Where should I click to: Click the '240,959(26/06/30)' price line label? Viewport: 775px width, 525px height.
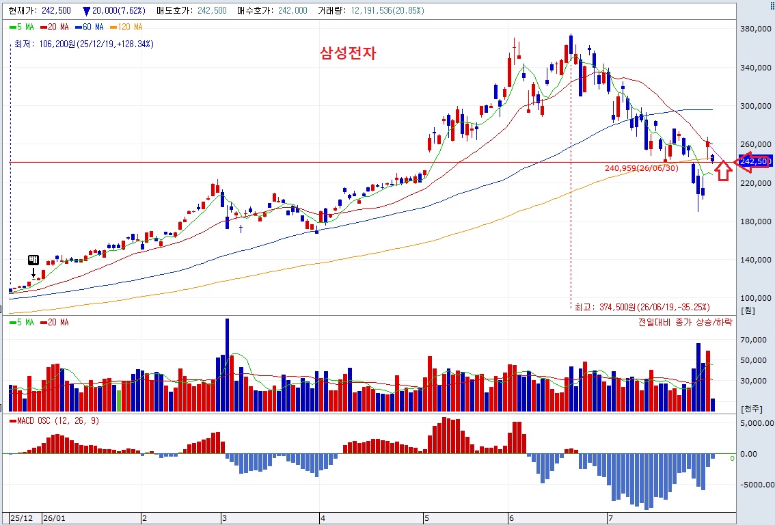pyautogui.click(x=641, y=168)
